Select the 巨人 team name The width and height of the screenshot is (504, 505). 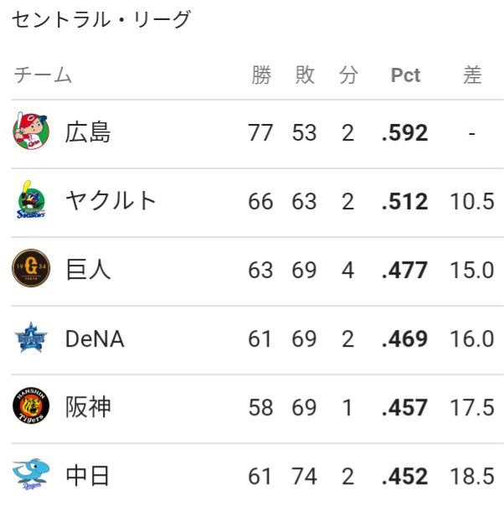pos(88,269)
